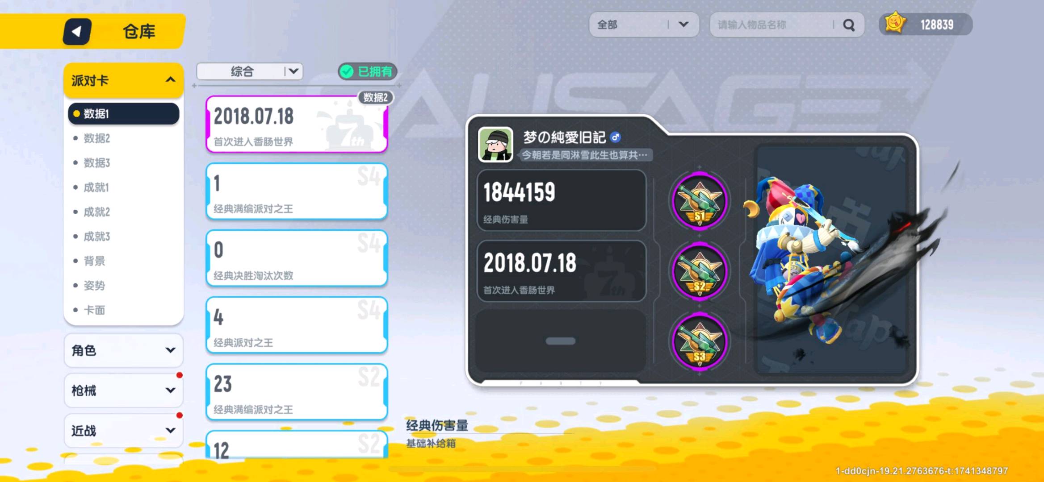
Task: Tap the gold star currency icon
Action: (x=895, y=24)
